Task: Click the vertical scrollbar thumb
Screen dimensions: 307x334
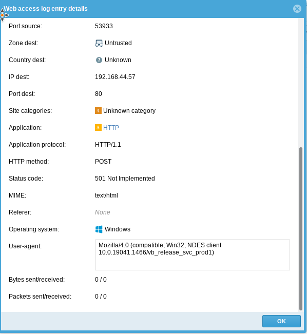Action: [301, 228]
